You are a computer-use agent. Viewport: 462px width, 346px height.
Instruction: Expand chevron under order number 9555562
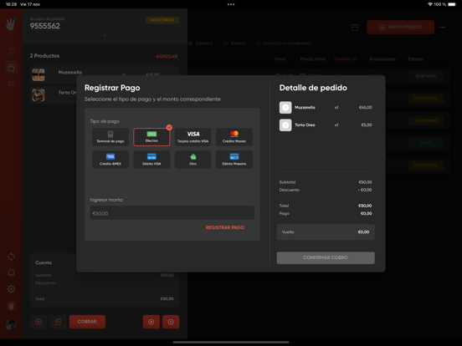click(x=105, y=36)
